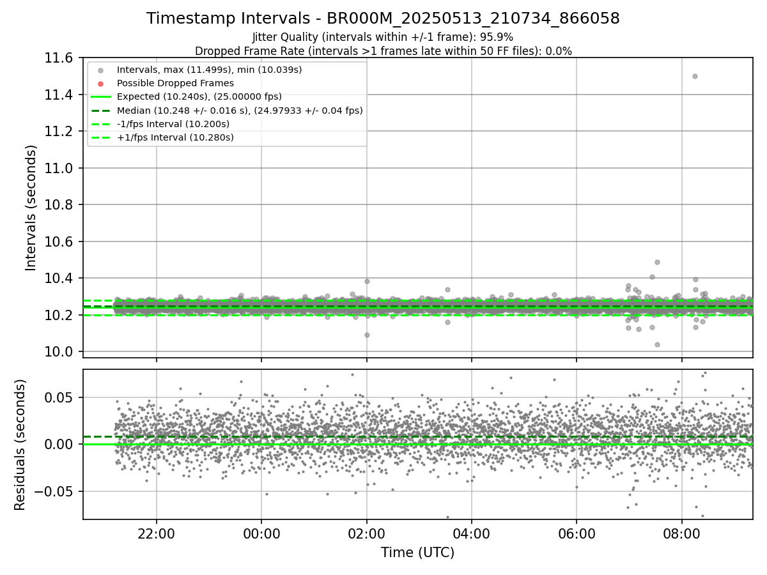Click the lowest outlier point near 10.04 seconds
The width and height of the screenshot is (767, 575).
point(657,344)
